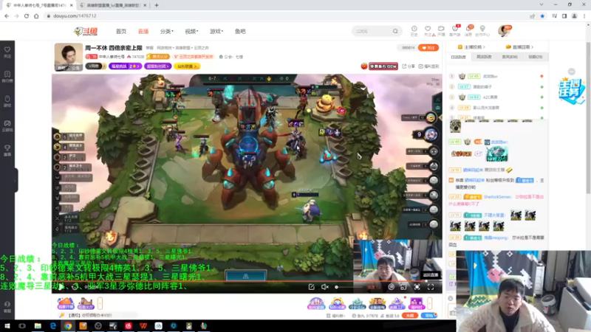Screen dimensions: 591x332
Task: Open the start-streaming camera icon in header
Action: [441, 31]
